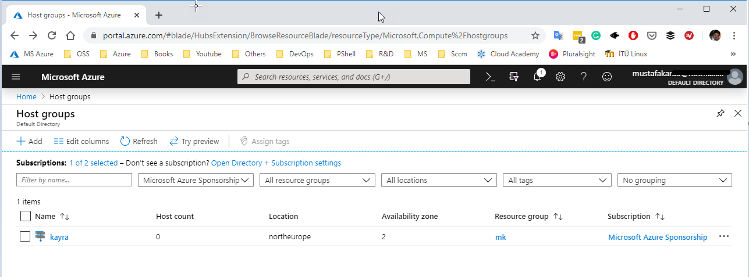Close the Host groups blade
Viewport: 749px width, 277px height.
click(x=738, y=113)
